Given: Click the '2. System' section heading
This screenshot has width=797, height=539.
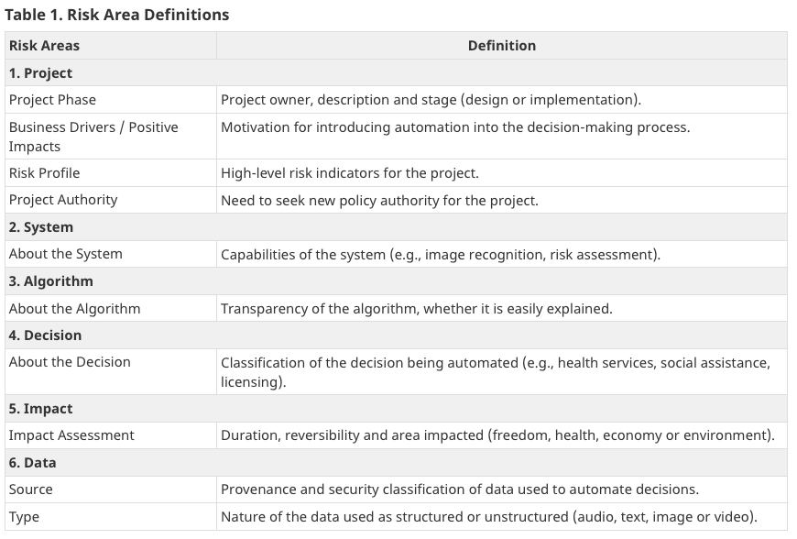Looking at the screenshot, I should 40,227.
